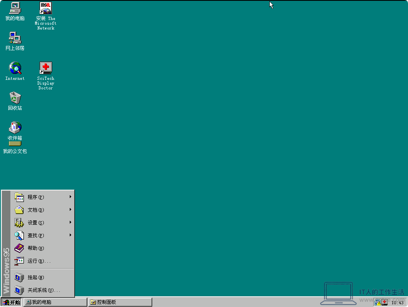Switch to 控制面板 taskbar window button
The image size is (408, 307).
(x=120, y=302)
